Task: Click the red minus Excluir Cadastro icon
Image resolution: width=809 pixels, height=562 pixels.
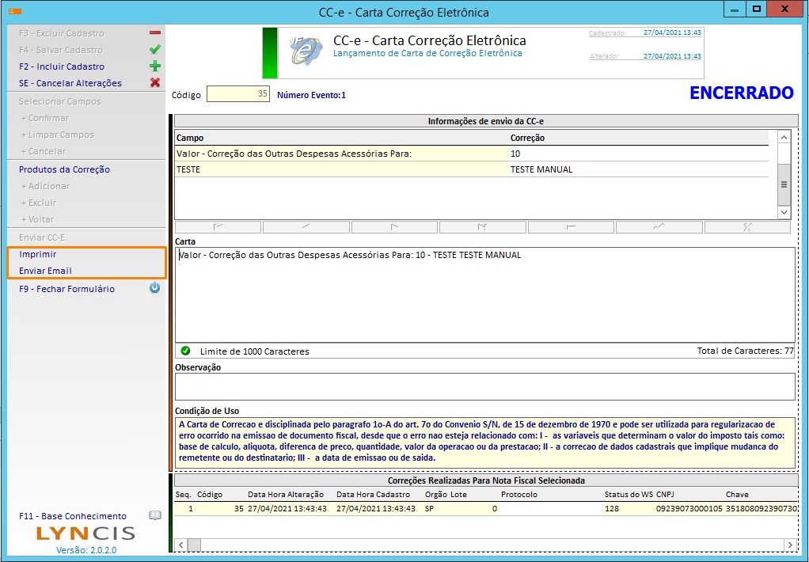Action: pos(155,33)
